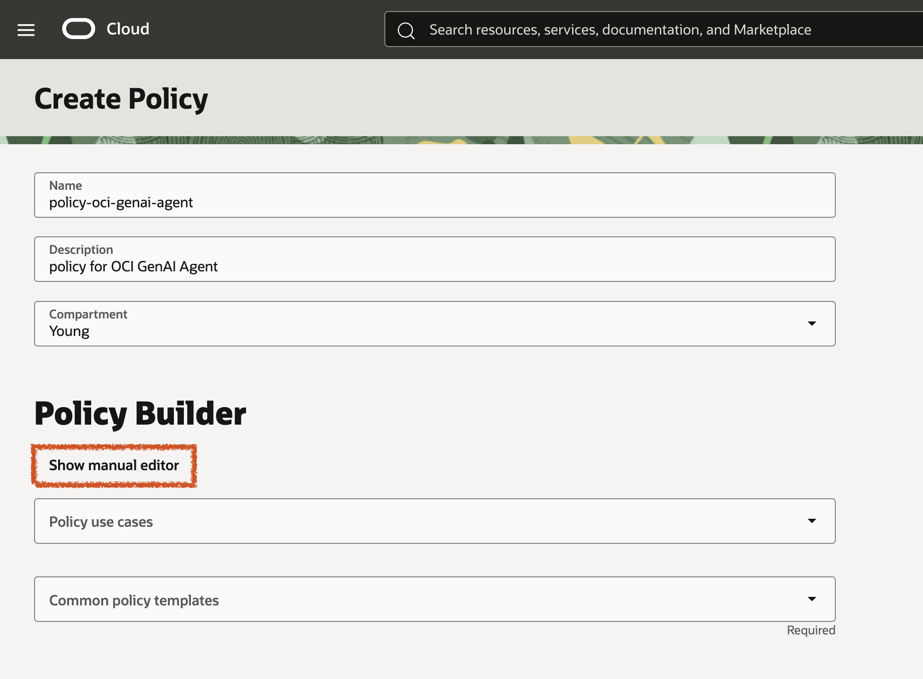
Task: Open the Policy use cases dropdown
Action: pyautogui.click(x=434, y=521)
